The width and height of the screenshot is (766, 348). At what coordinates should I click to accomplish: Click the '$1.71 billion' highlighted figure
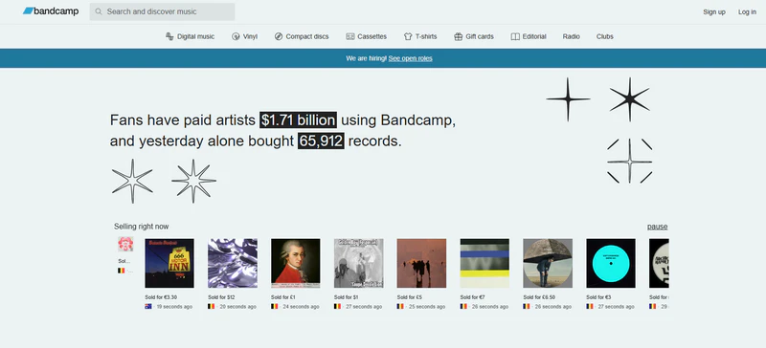[x=298, y=120]
